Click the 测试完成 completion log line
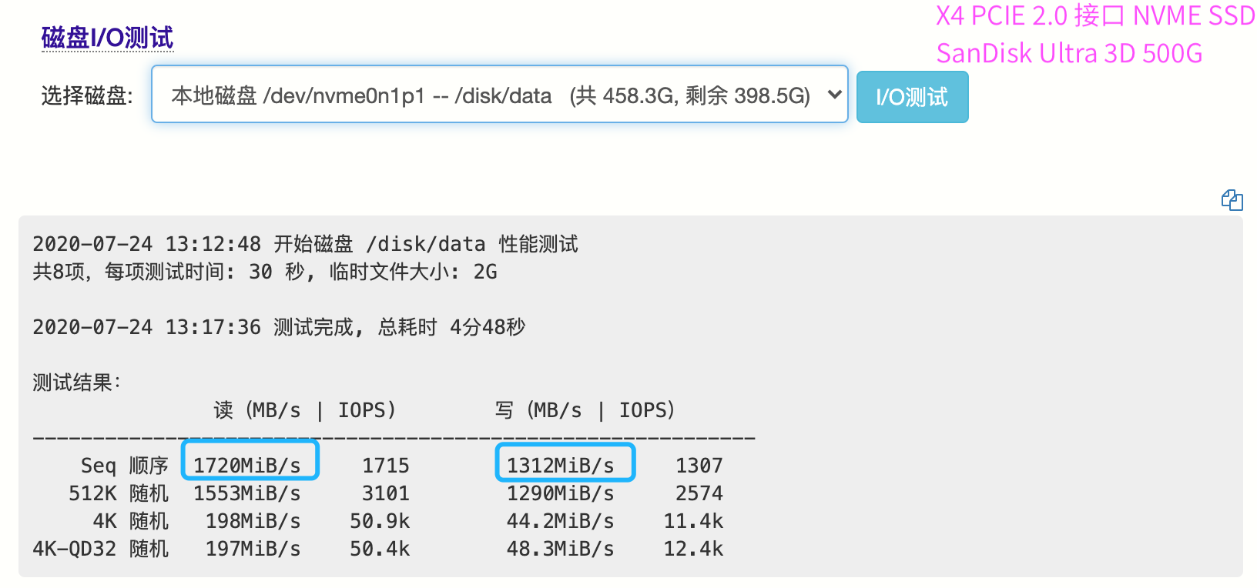This screenshot has width=1257, height=588. click(279, 327)
